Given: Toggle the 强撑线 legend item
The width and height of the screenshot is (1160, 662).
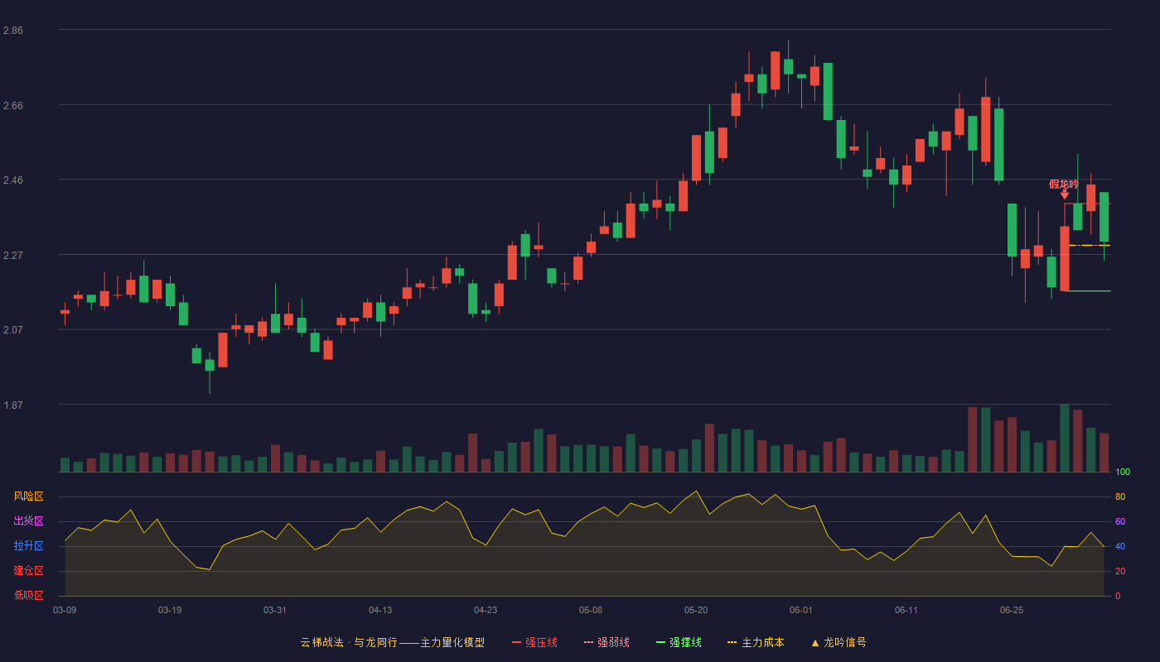Looking at the screenshot, I should [x=679, y=642].
